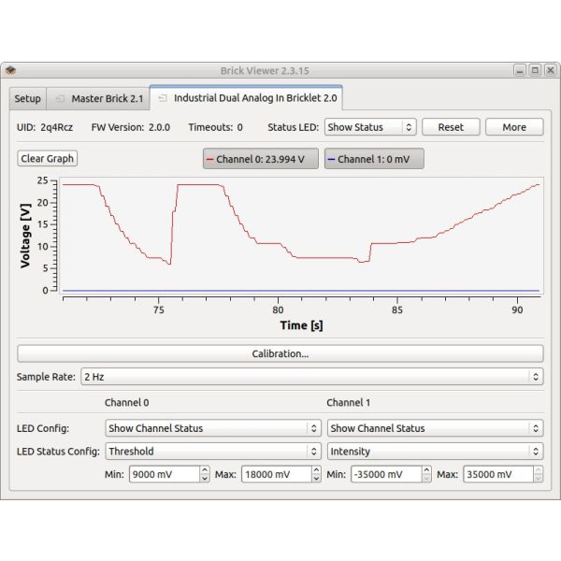
Task: Click the More button
Action: click(x=514, y=127)
